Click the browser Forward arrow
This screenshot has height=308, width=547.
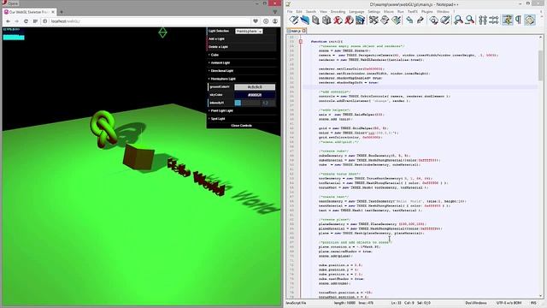pyautogui.click(x=16, y=21)
